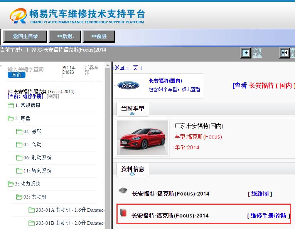Expand 06: 制动系统 tree node
The height and width of the screenshot is (229, 295).
tap(37, 158)
